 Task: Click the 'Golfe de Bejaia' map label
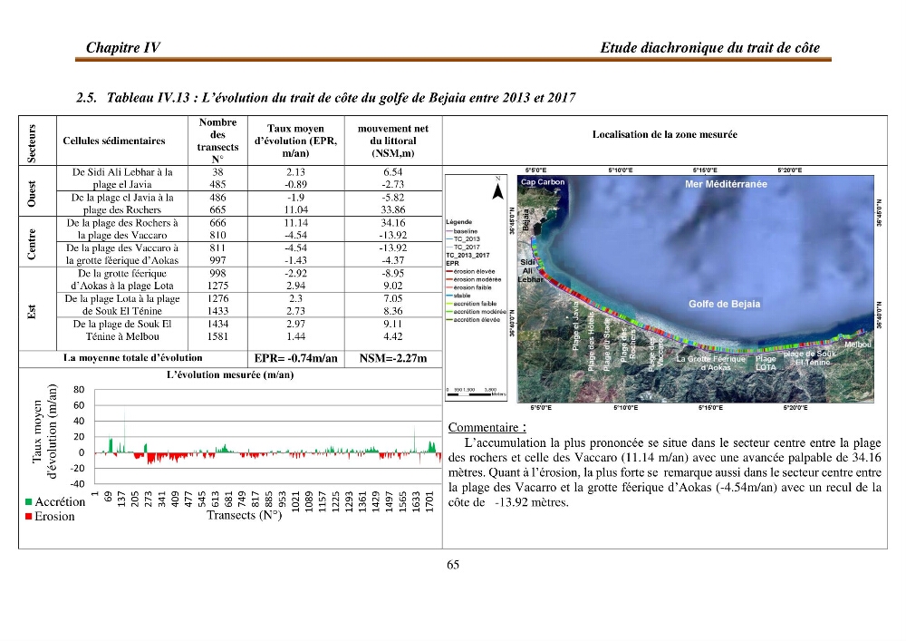[x=724, y=304]
